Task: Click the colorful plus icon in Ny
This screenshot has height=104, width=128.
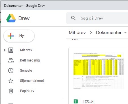Action: (11, 36)
